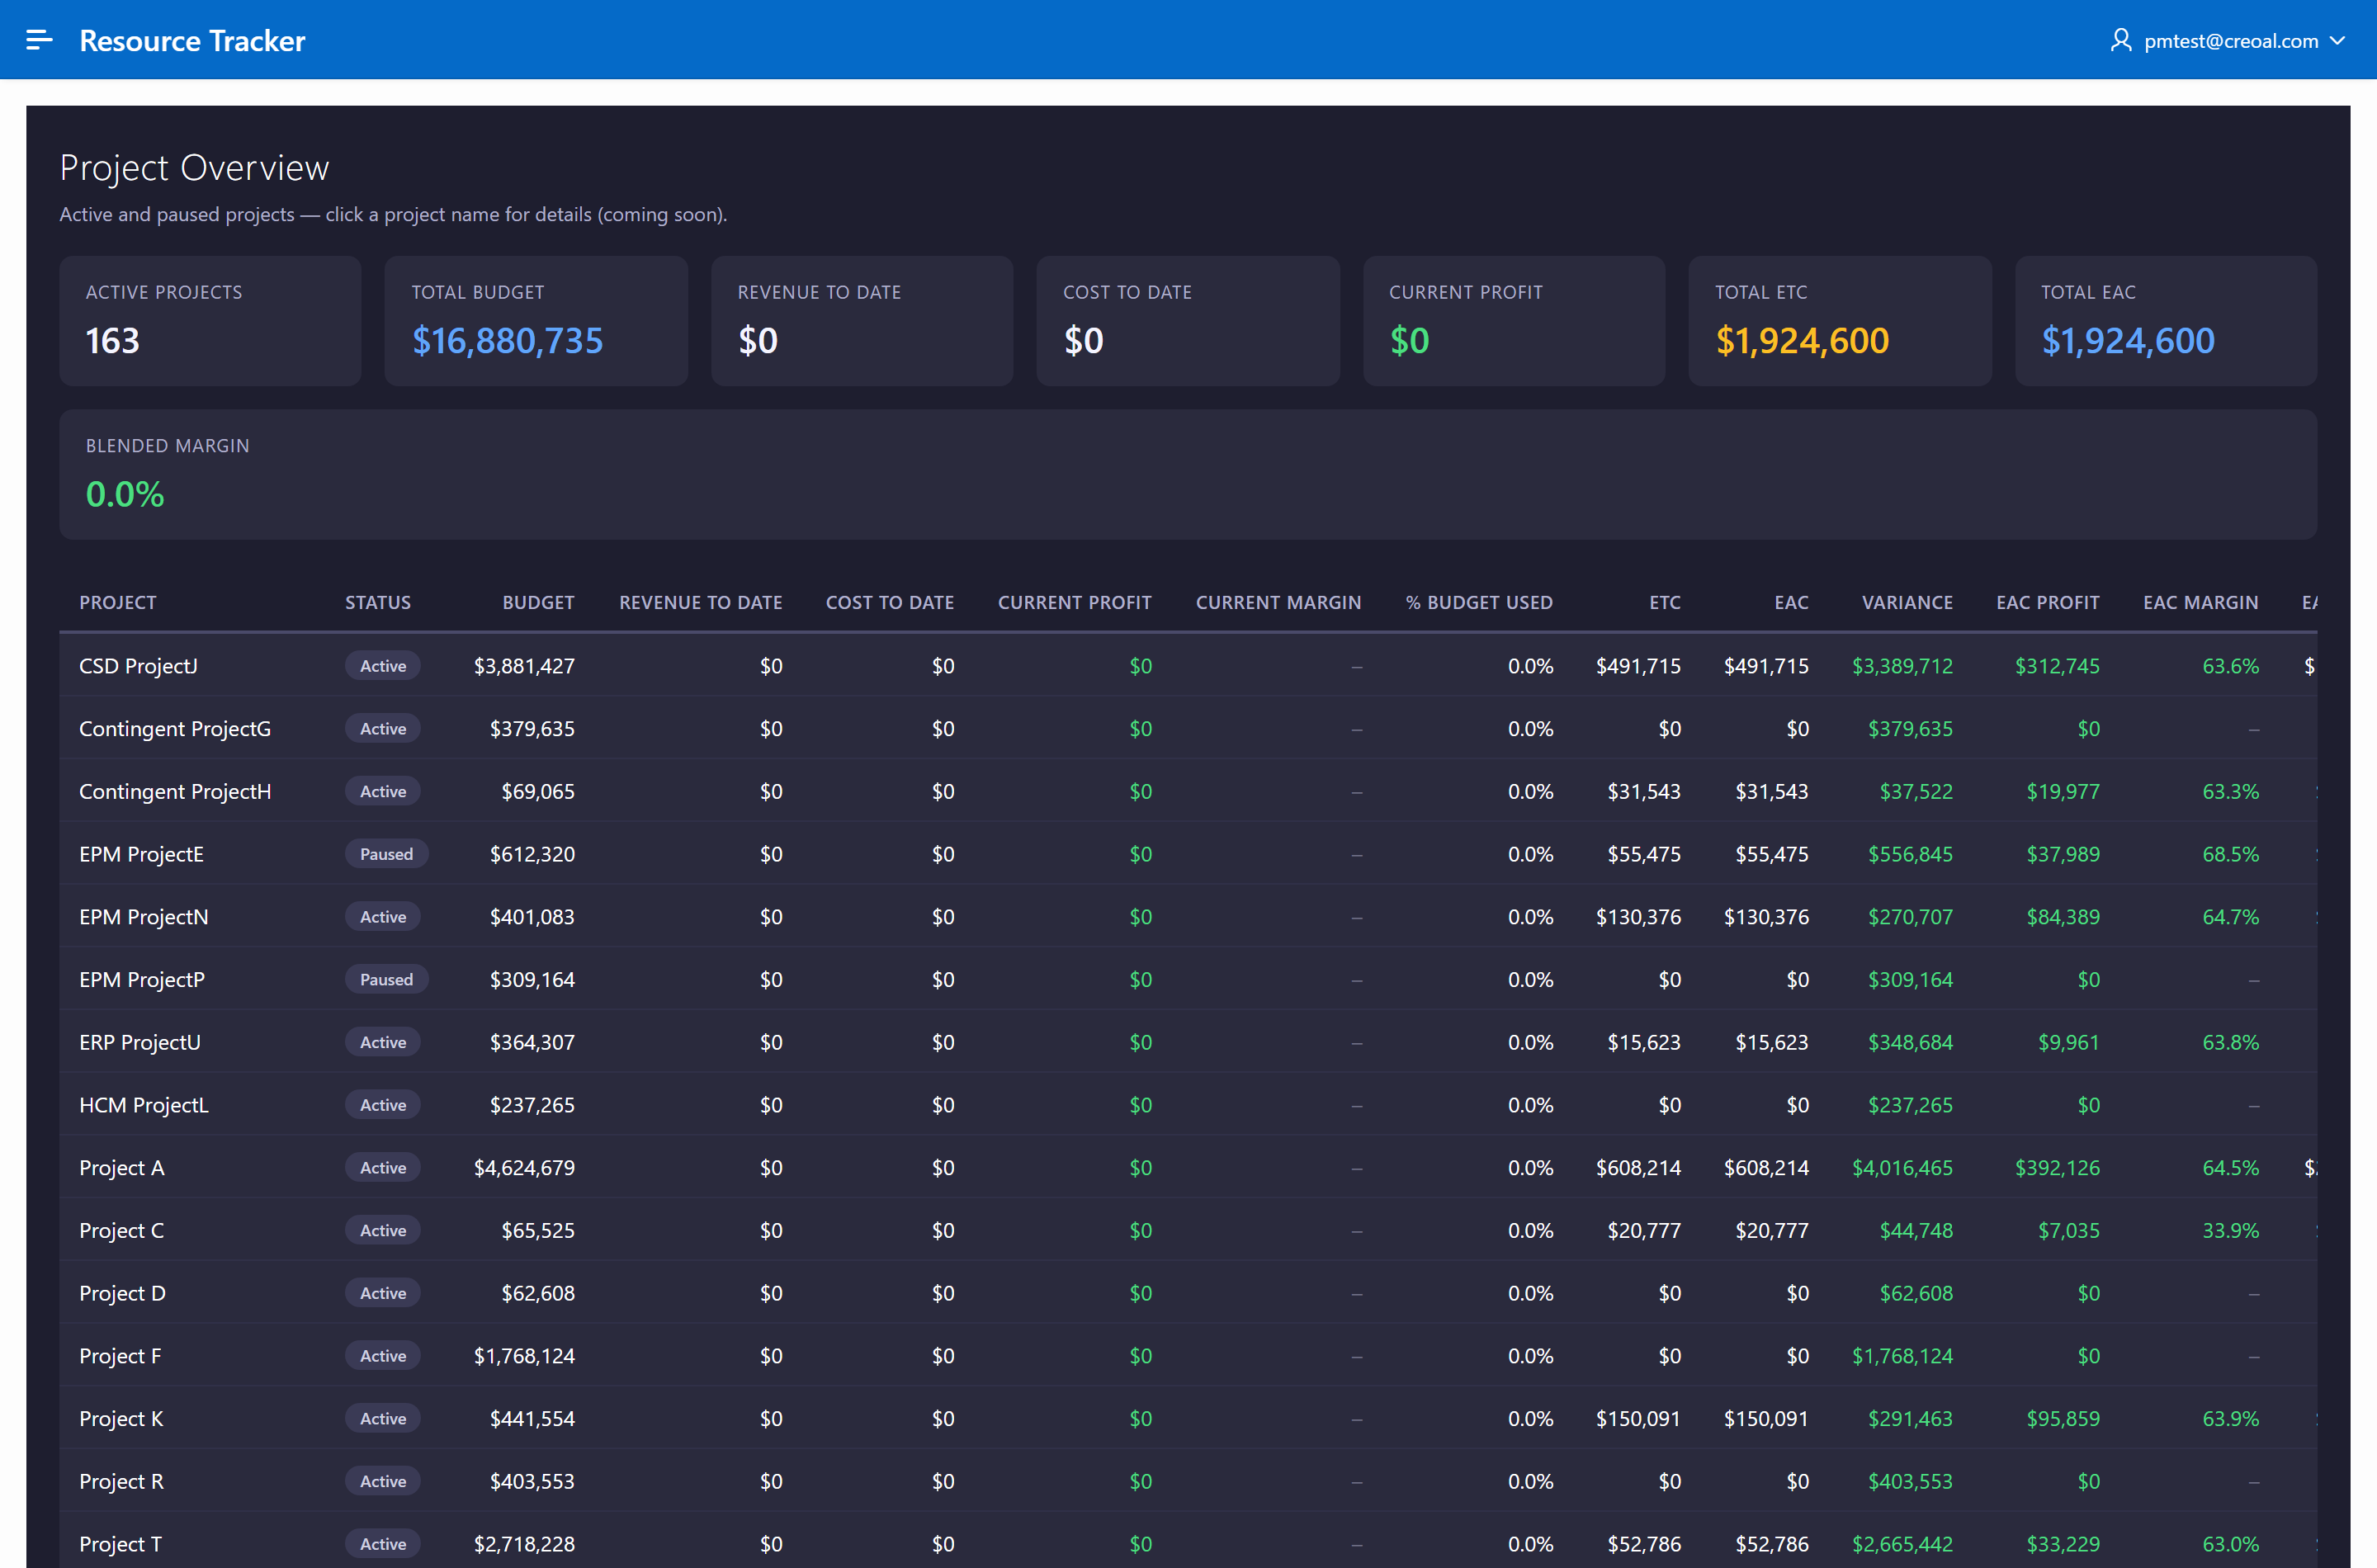Click the REVENUE TO DATE column header
The image size is (2377, 1568).
[x=700, y=602]
